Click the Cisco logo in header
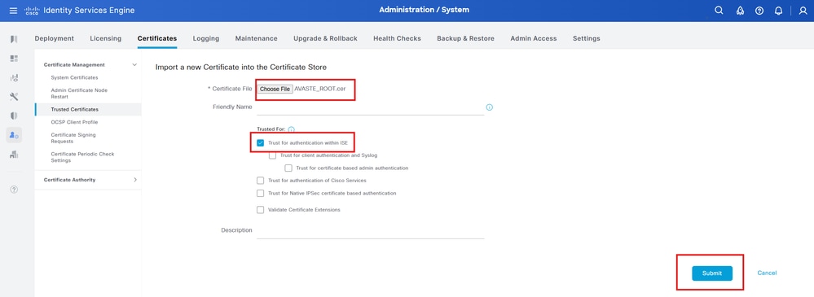The image size is (814, 297). click(x=32, y=11)
